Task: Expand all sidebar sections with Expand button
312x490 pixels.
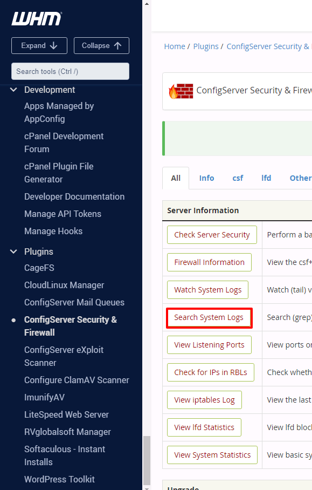Action: (39, 46)
